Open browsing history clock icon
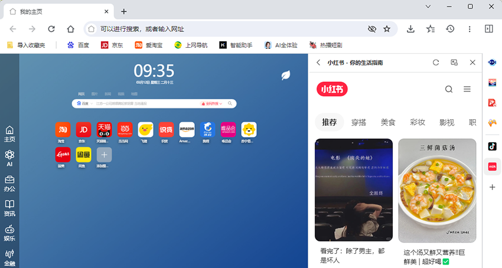The image size is (502, 268). [450, 29]
